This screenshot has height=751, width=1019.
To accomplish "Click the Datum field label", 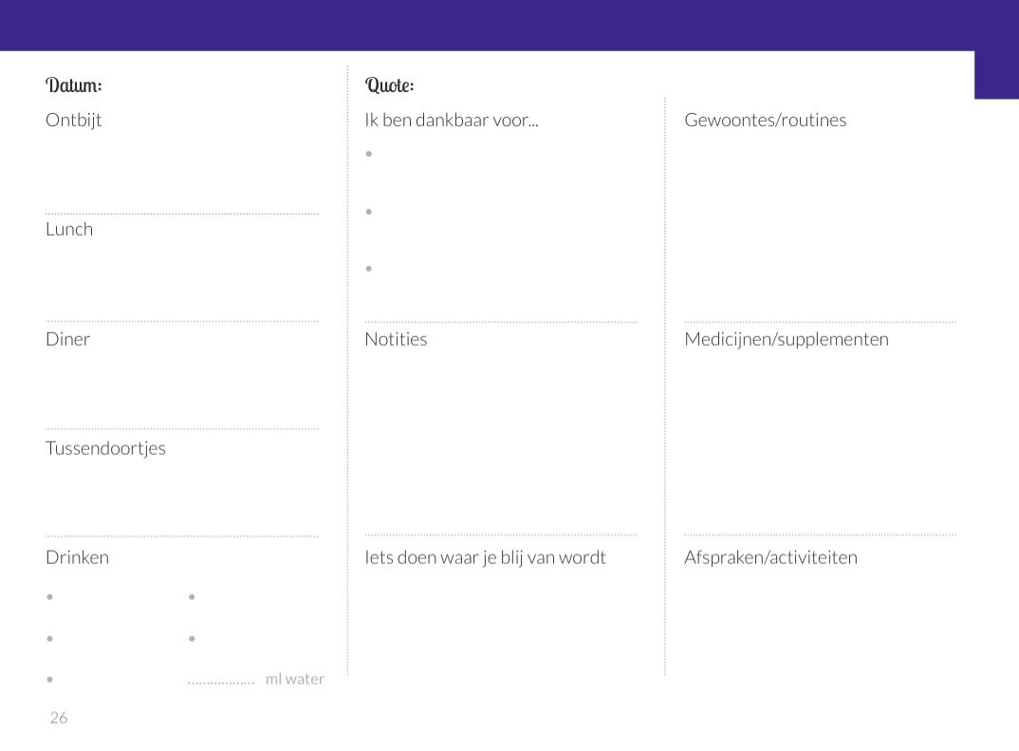I will [x=73, y=85].
